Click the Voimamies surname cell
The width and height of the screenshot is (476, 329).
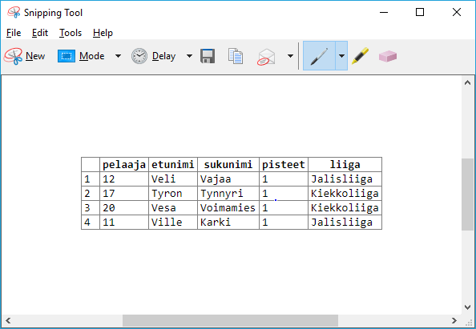click(x=228, y=207)
